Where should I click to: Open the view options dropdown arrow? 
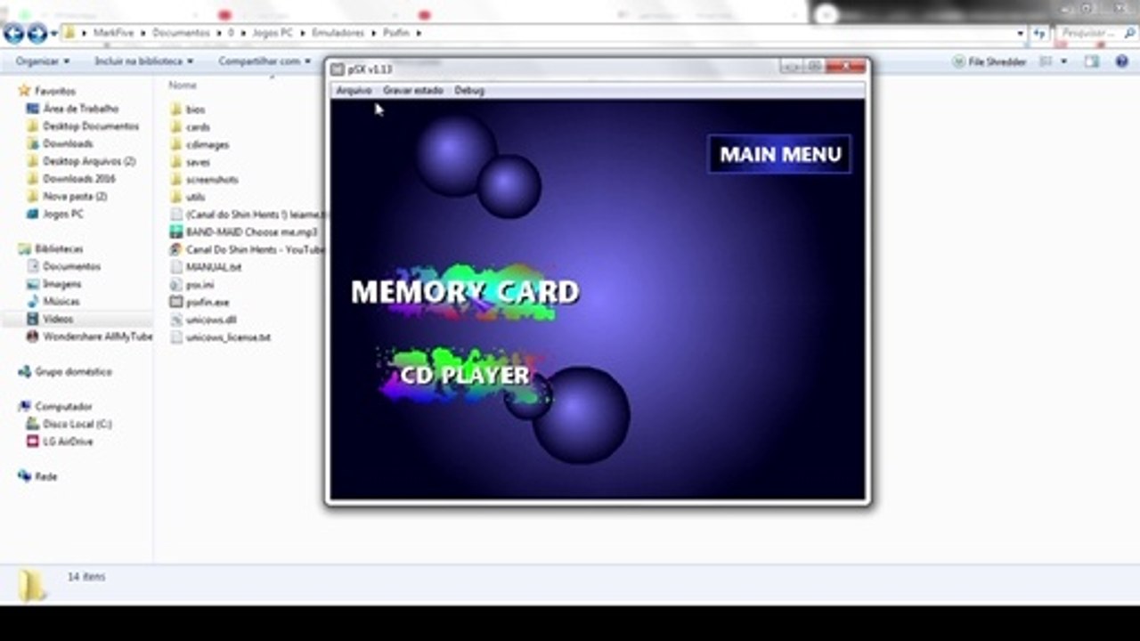(1064, 62)
